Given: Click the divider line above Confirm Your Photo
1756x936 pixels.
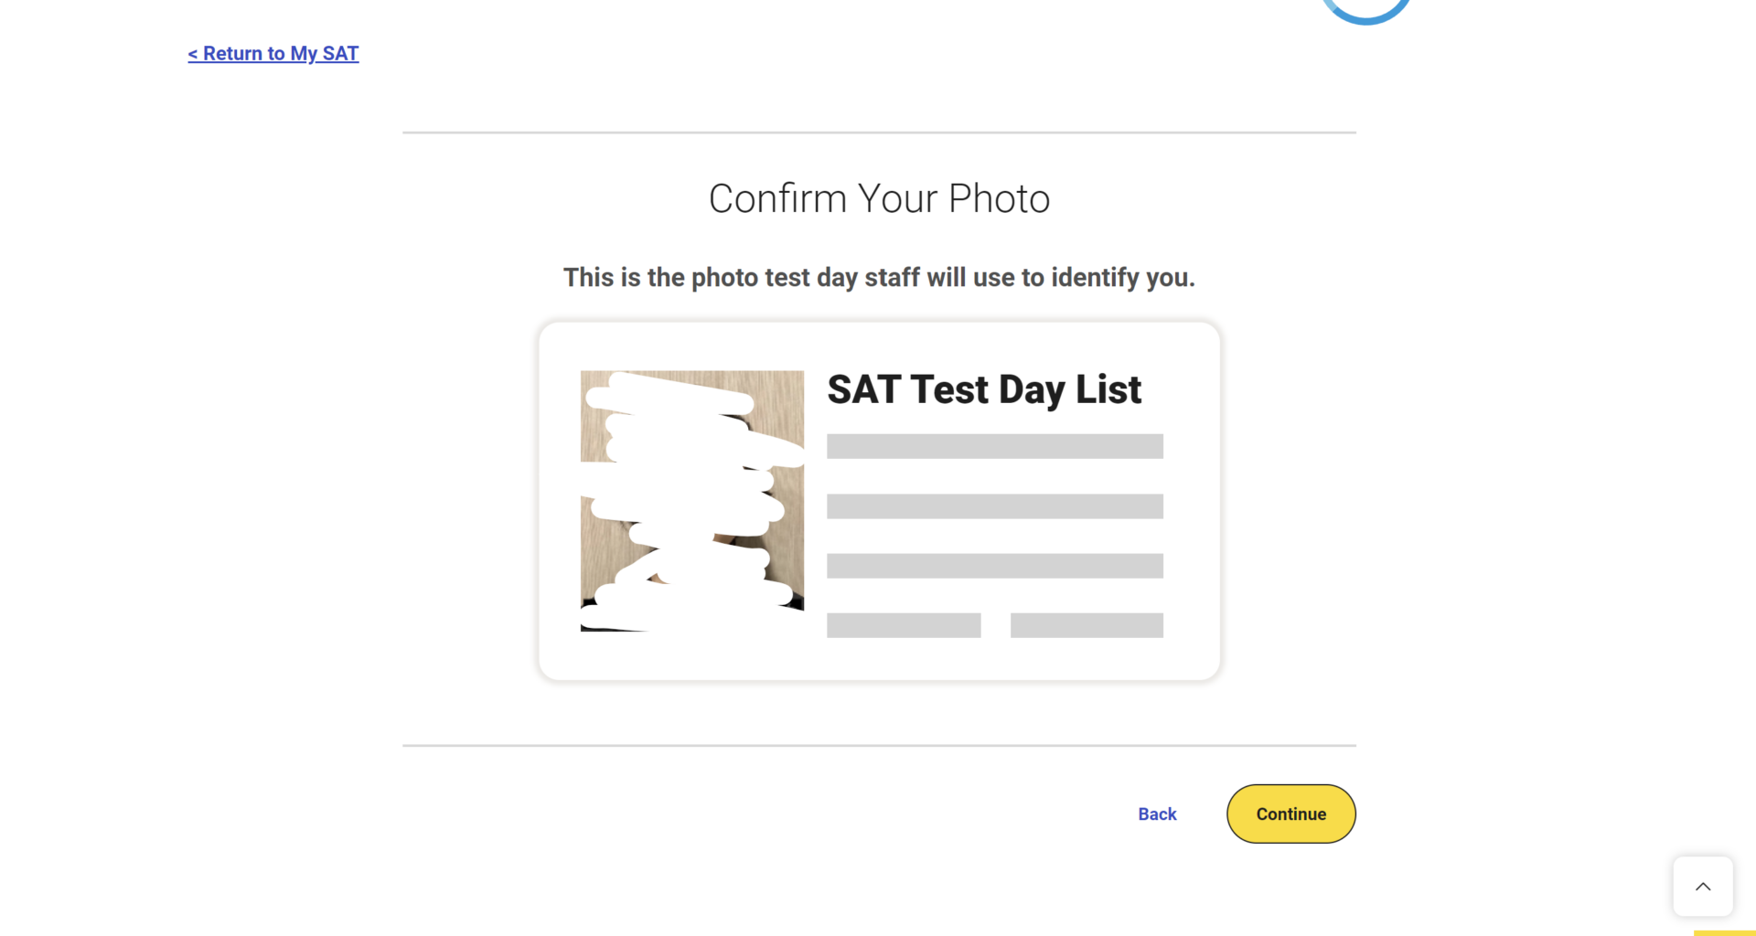Looking at the screenshot, I should pos(879,133).
